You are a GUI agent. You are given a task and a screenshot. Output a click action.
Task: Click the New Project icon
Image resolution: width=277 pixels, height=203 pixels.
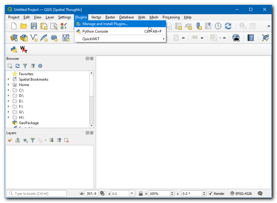click(x=14, y=26)
